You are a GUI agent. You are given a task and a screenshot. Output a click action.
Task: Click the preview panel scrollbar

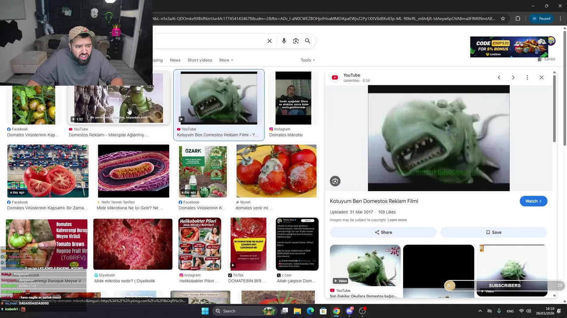tap(554, 108)
